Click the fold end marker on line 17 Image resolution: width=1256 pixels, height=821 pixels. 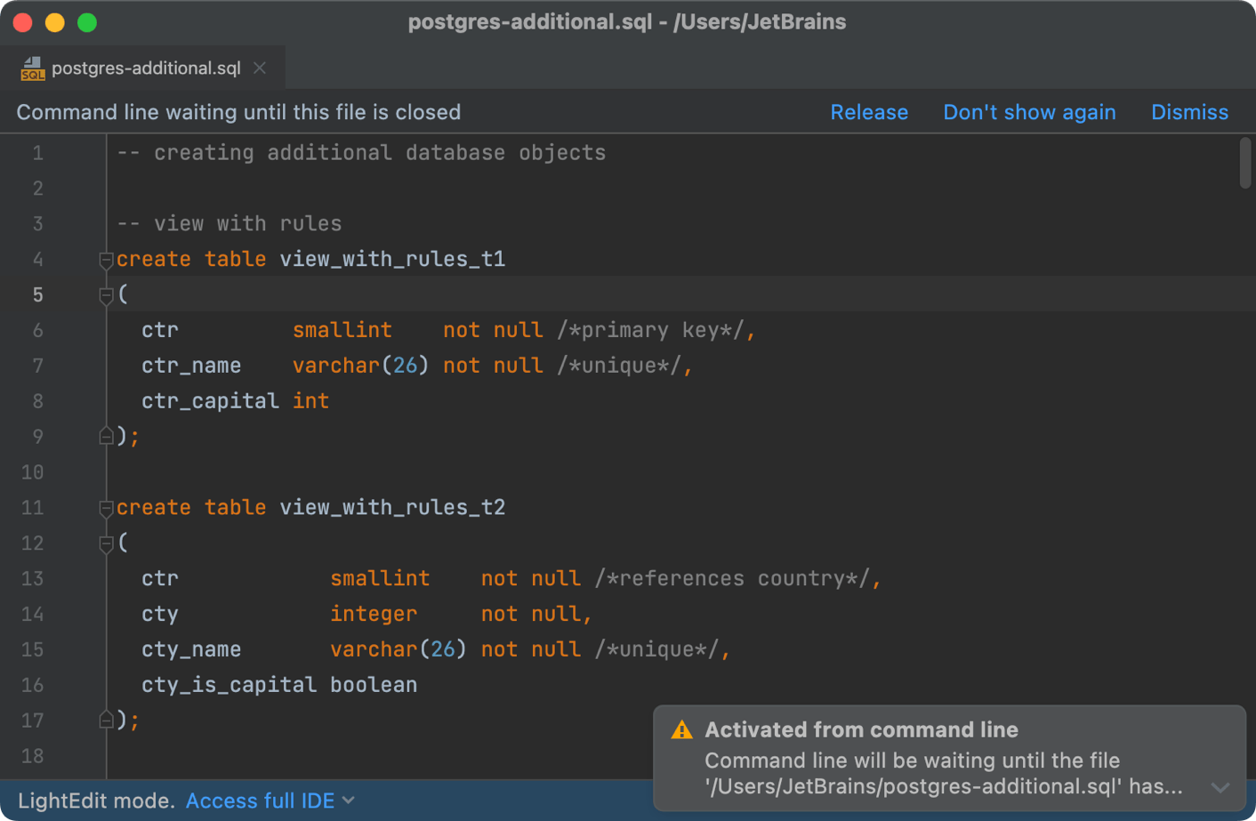(106, 720)
